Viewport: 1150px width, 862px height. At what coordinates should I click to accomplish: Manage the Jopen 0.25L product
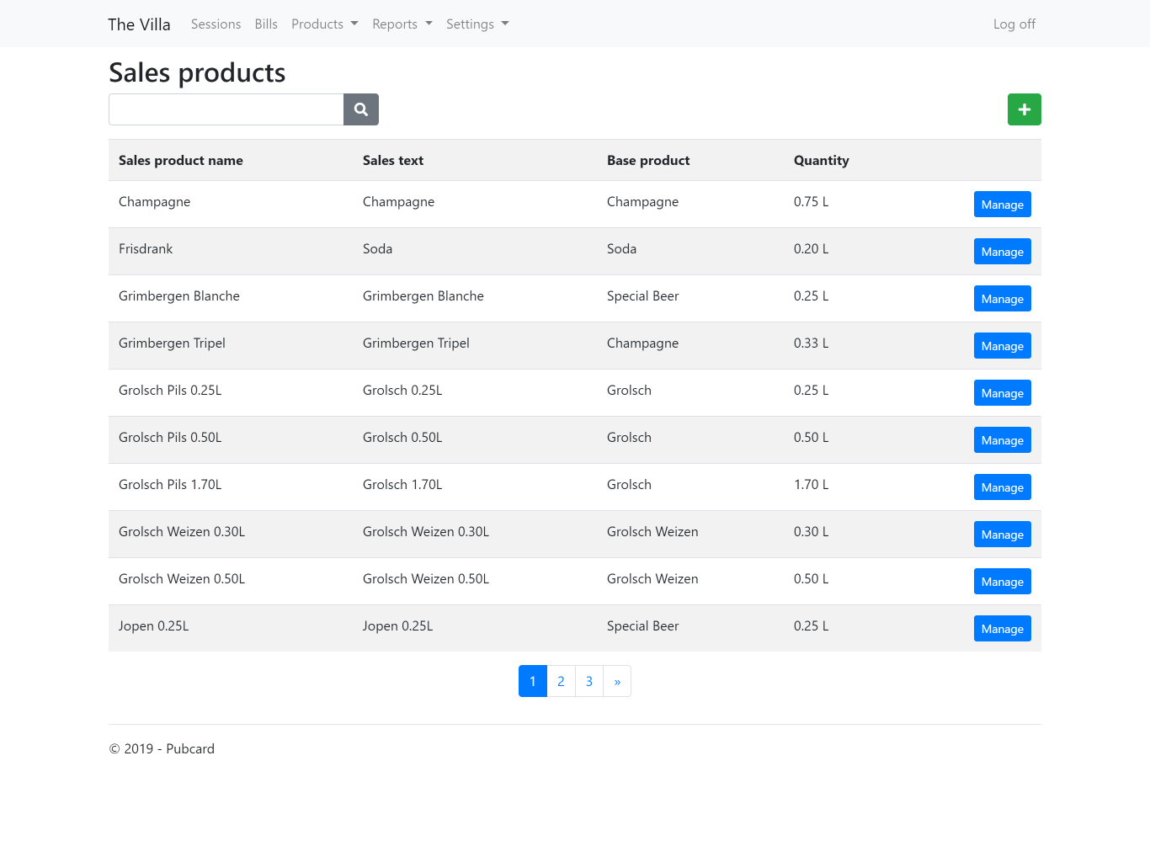(x=1002, y=629)
